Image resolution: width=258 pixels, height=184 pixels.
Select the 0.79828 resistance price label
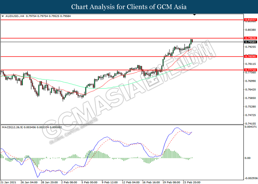[x=250, y=38]
